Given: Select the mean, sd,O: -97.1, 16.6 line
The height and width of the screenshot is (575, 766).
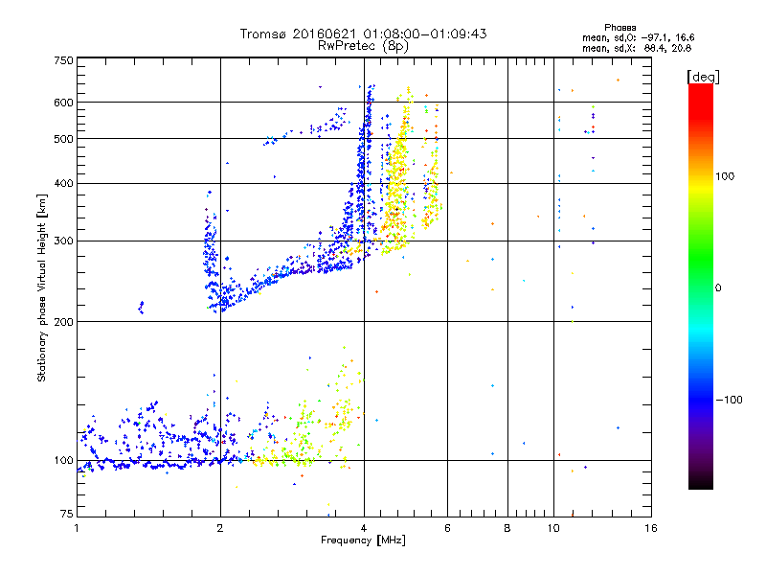Looking at the screenshot, I should coord(638,37).
